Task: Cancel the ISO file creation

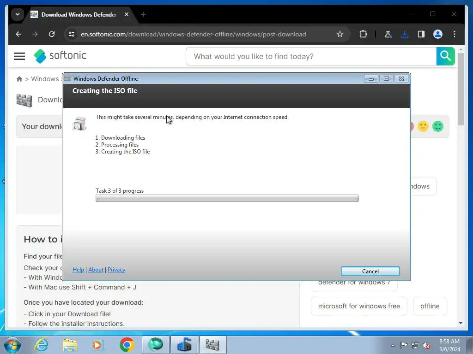Action: point(370,271)
